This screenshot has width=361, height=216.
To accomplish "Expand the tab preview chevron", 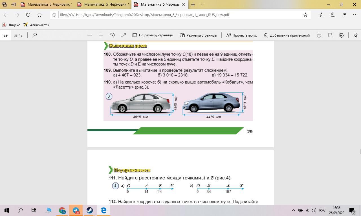I will coord(202,4).
